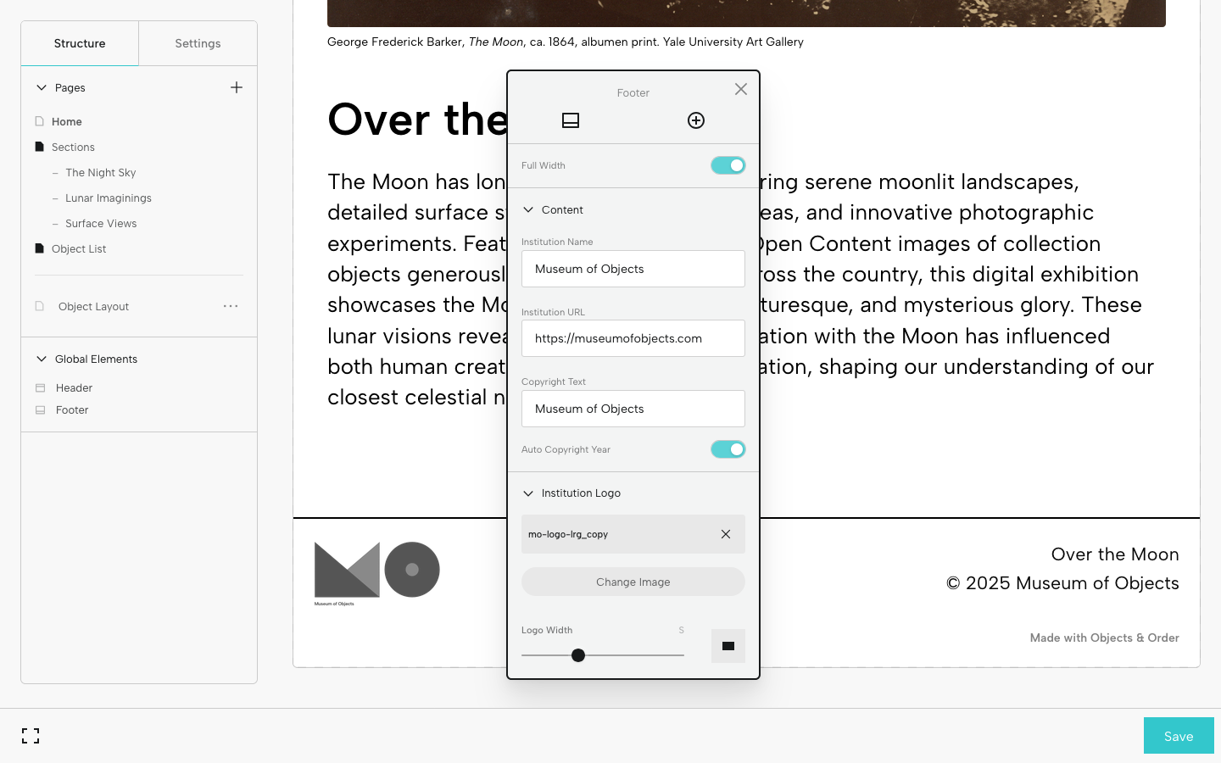Click the Institution URL input field
Image resolution: width=1221 pixels, height=763 pixels.
click(633, 338)
